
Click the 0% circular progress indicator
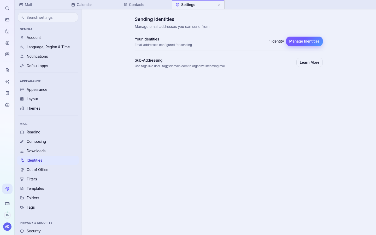tap(7, 215)
